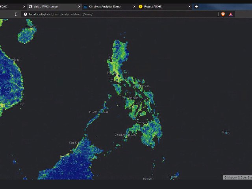Click the bookmark page icon
Viewport: 252px width, 189px height.
tap(16, 14)
